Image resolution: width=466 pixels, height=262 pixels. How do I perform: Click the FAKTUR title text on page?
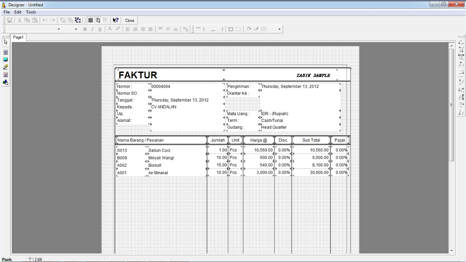coord(138,75)
